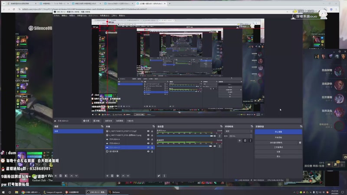The width and height of the screenshot is (347, 195).
Task: Move the selected source down
Action: click(x=128, y=176)
